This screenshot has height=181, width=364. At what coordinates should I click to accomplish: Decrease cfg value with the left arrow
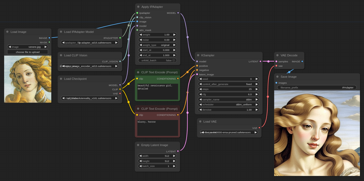click(x=200, y=94)
